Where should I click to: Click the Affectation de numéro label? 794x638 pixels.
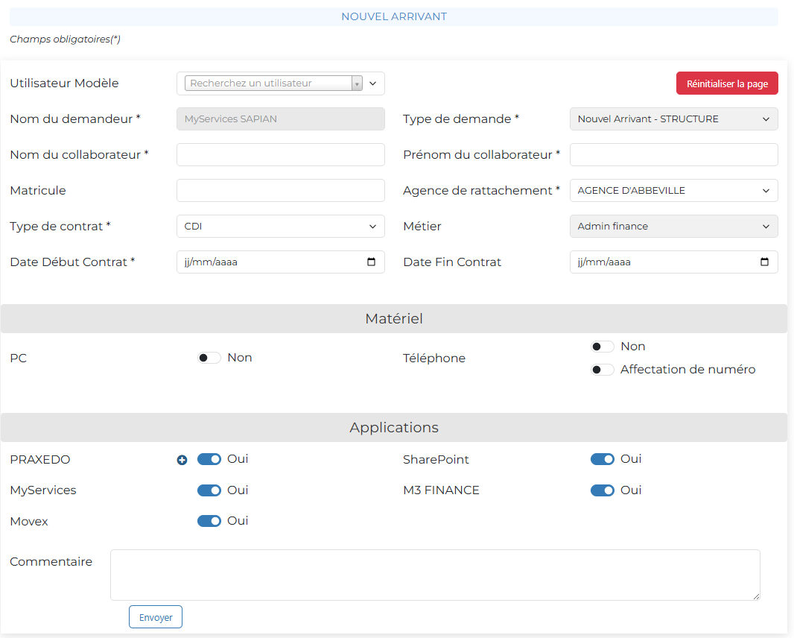(x=687, y=370)
